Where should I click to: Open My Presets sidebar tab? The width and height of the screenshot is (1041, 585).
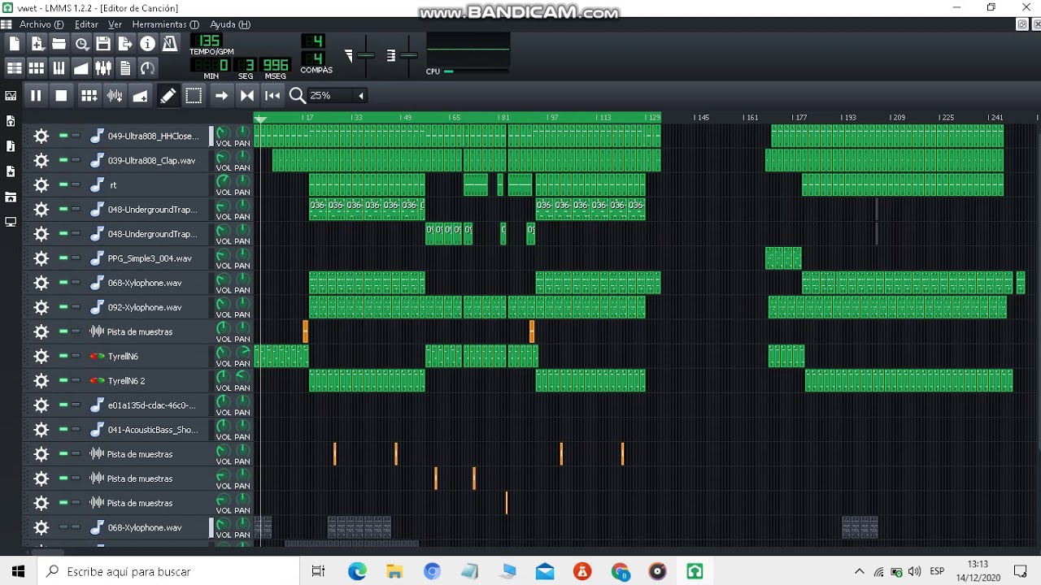click(11, 171)
